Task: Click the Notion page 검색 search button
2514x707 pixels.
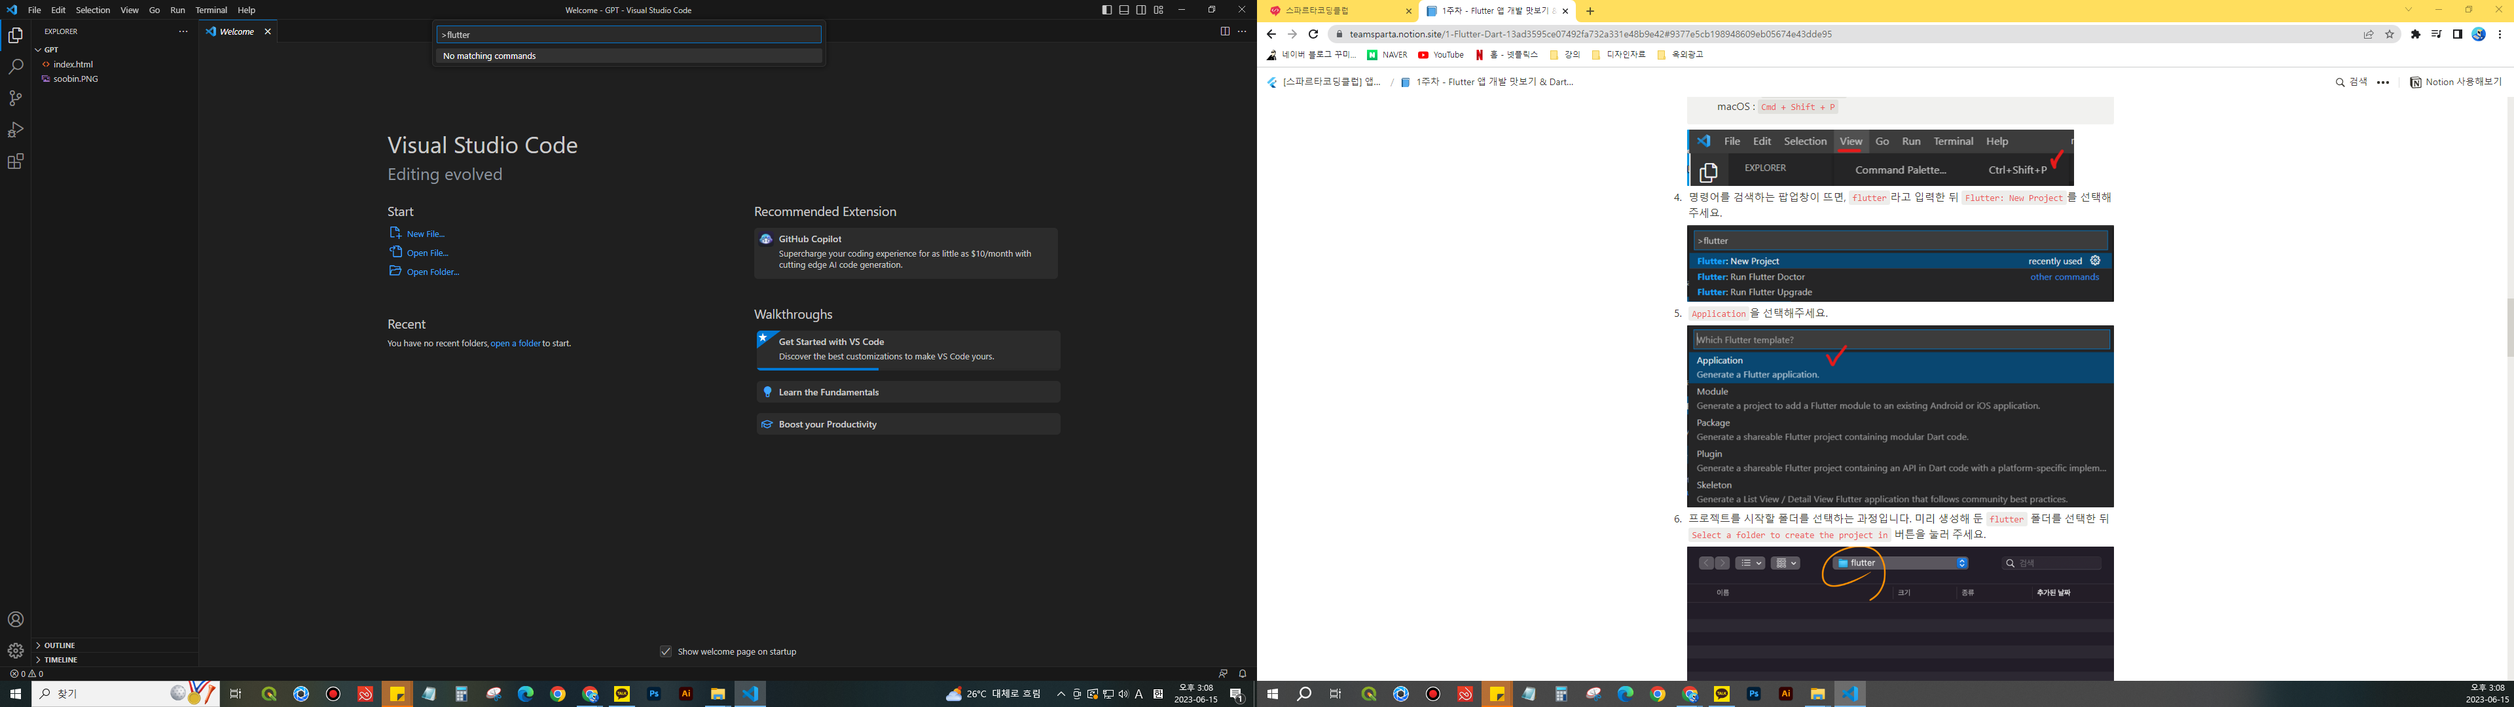Action: coord(2351,83)
